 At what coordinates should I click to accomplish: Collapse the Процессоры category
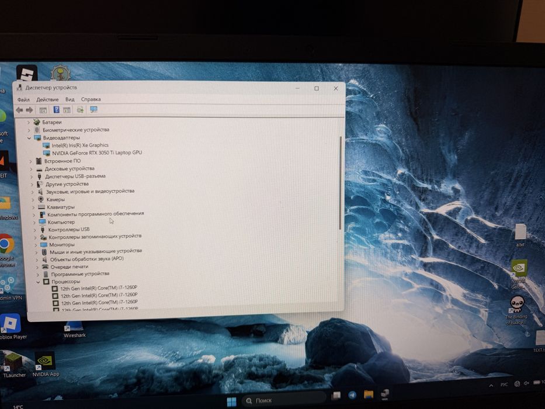38,282
